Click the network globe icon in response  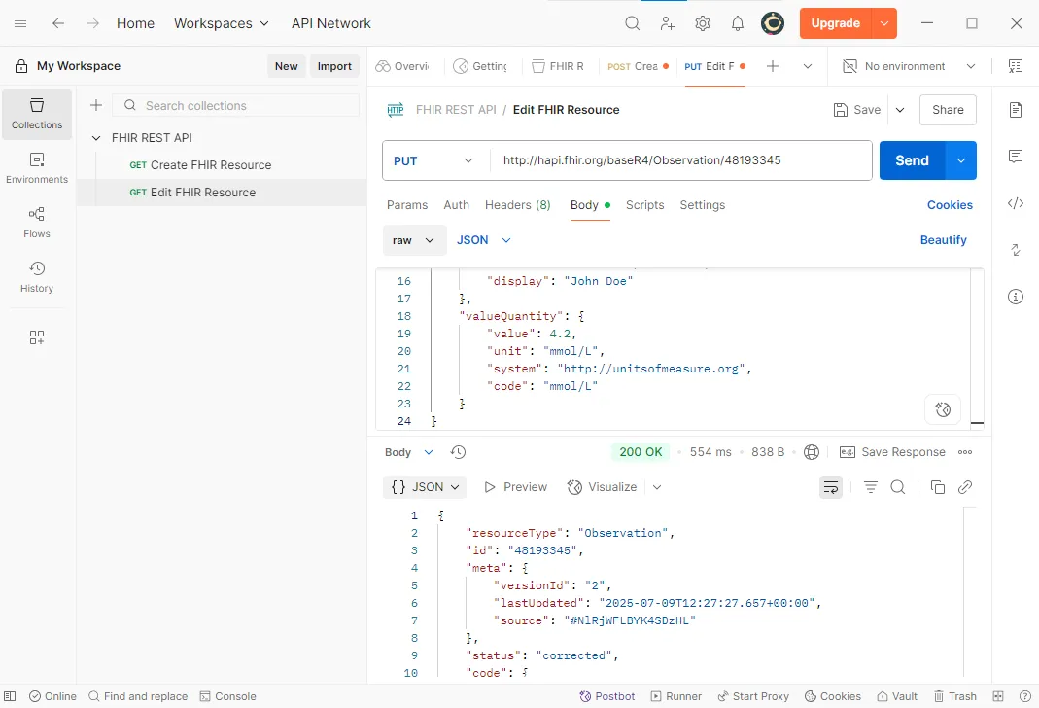[x=811, y=452]
